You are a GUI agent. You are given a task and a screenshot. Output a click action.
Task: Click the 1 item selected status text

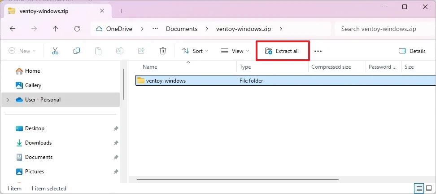click(x=48, y=189)
